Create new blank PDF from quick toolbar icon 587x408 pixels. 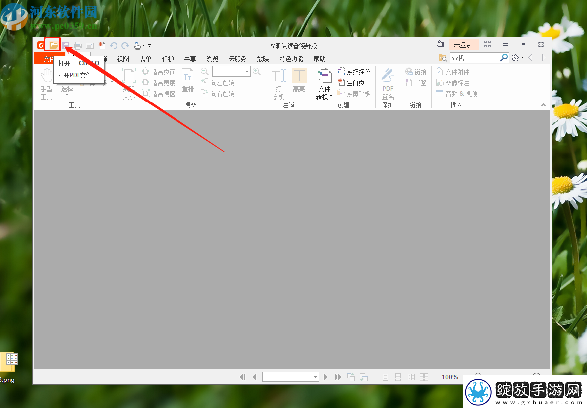coord(102,46)
